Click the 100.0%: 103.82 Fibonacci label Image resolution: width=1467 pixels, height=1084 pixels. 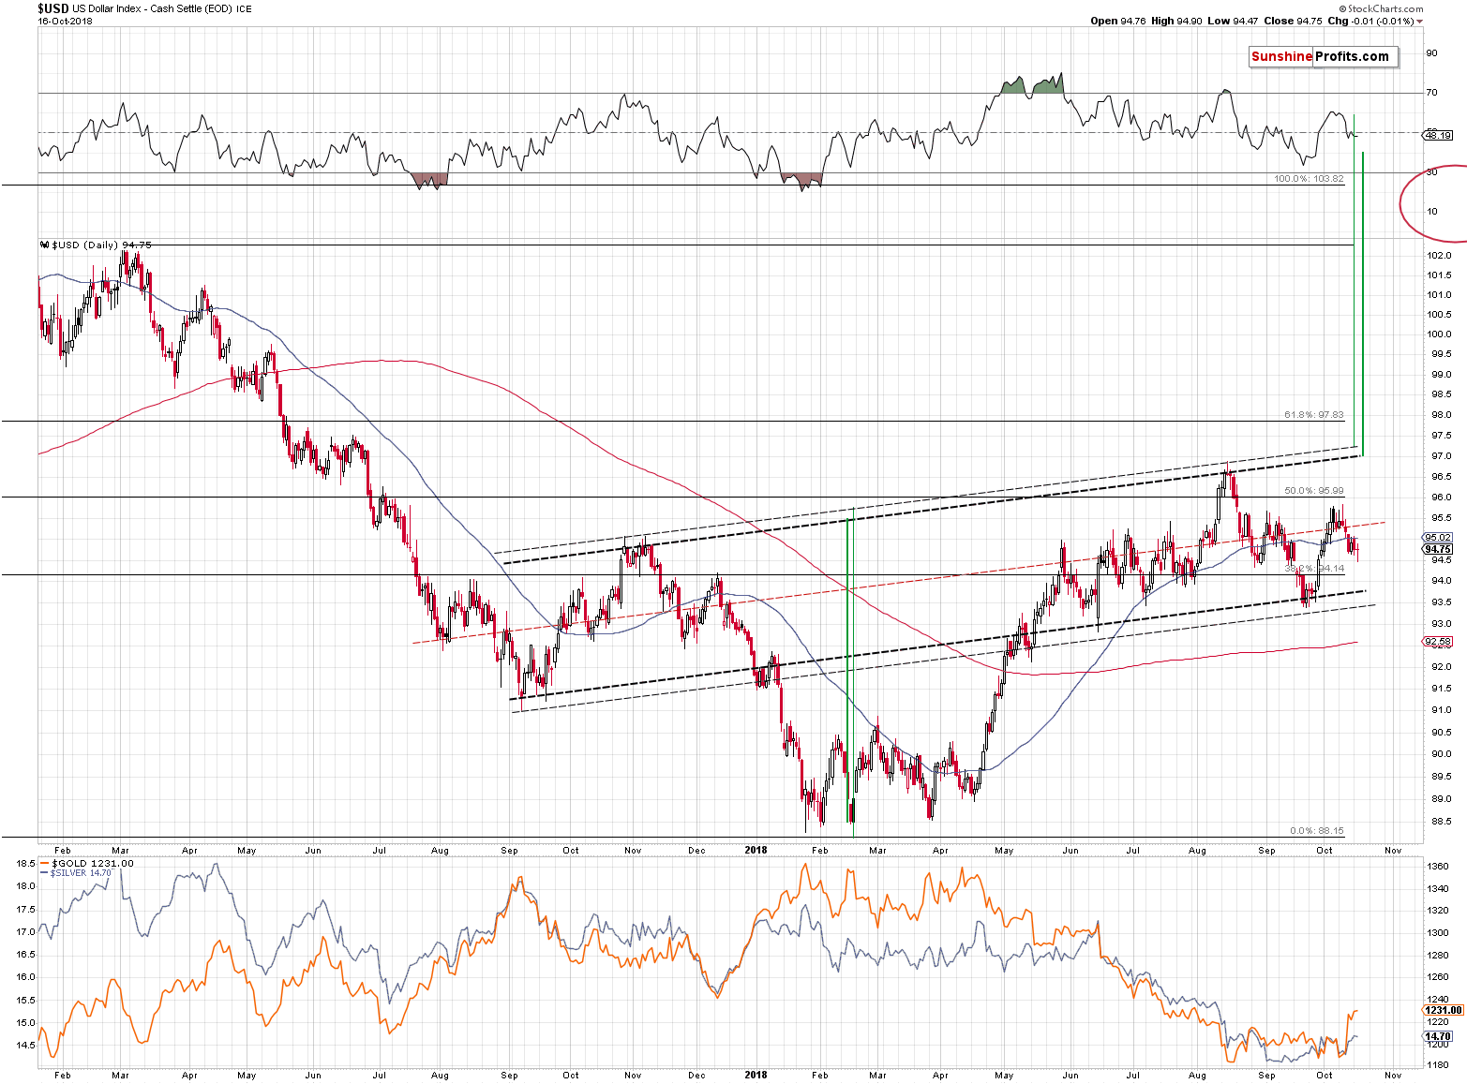tap(1309, 178)
